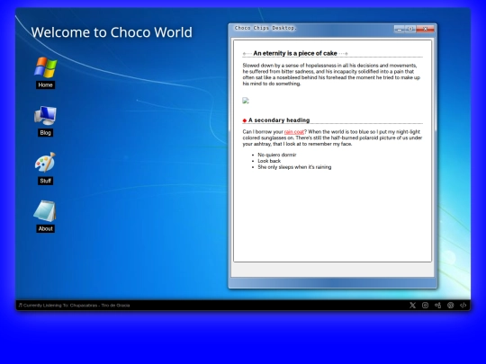Click the 'Welcome to Choco World' heading
486x364 pixels.
click(x=112, y=32)
